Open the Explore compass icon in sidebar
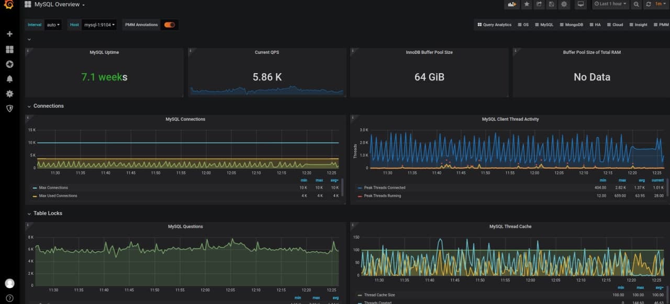Screen dimensions: 670x304 click(9, 64)
